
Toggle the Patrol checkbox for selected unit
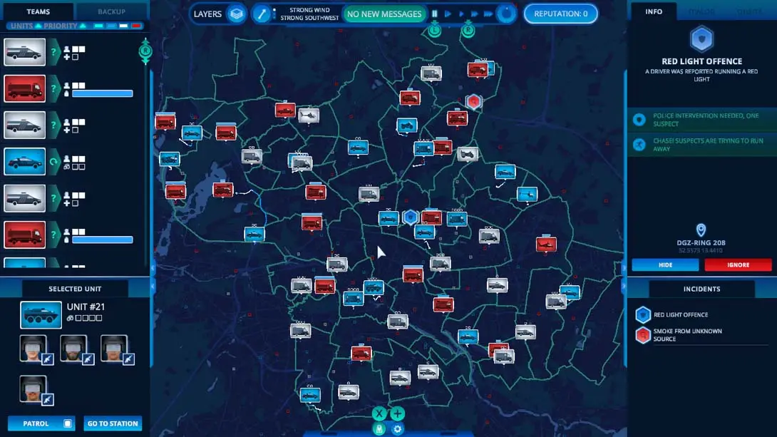pos(68,423)
